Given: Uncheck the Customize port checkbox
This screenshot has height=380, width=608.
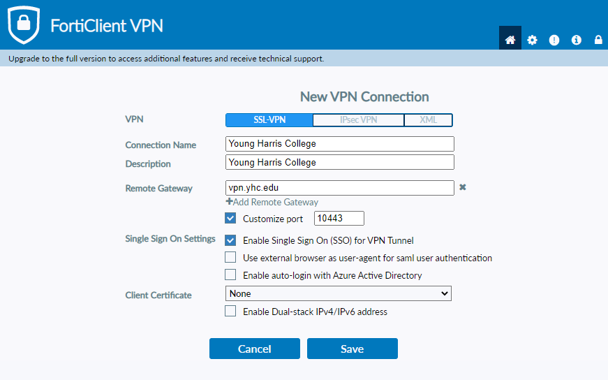Looking at the screenshot, I should click(230, 218).
